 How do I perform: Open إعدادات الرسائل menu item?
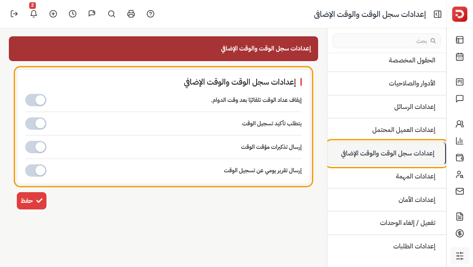click(386, 107)
